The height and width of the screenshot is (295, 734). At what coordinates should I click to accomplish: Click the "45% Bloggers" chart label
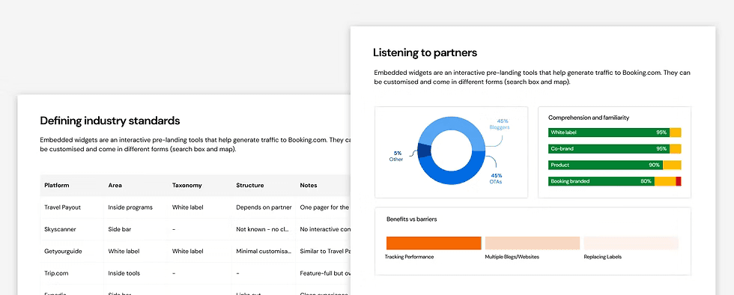tap(500, 124)
